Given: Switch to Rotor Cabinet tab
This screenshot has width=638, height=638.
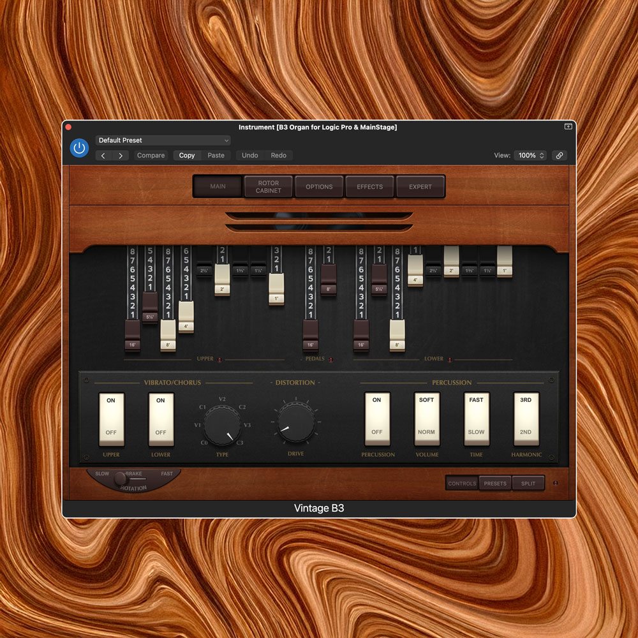Looking at the screenshot, I should [268, 187].
